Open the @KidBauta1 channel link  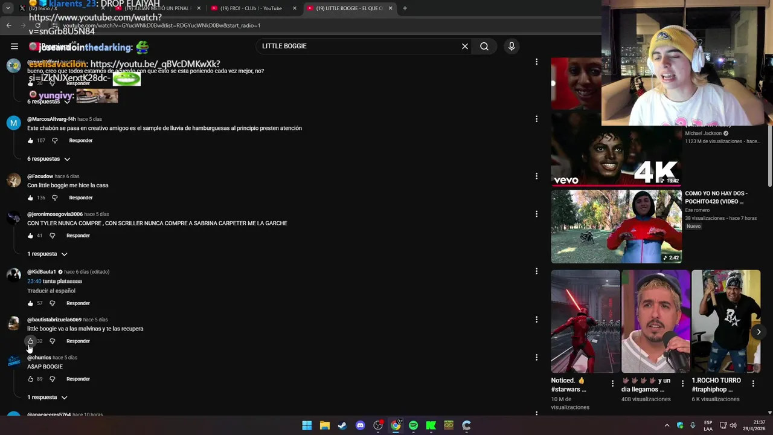click(x=42, y=272)
